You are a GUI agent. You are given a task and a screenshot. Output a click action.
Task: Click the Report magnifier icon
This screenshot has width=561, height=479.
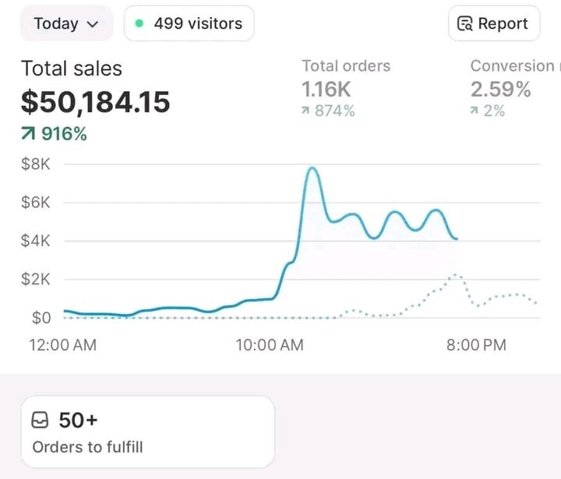465,24
